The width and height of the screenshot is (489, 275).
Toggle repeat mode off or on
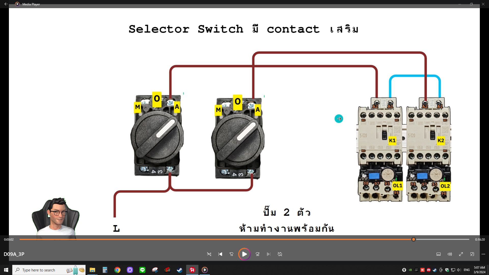[280, 254]
